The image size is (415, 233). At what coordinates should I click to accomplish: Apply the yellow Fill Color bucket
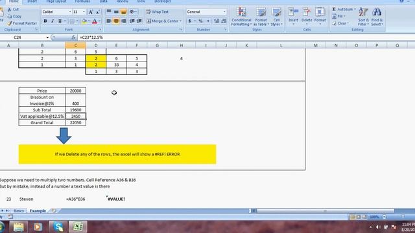pyautogui.click(x=84, y=21)
